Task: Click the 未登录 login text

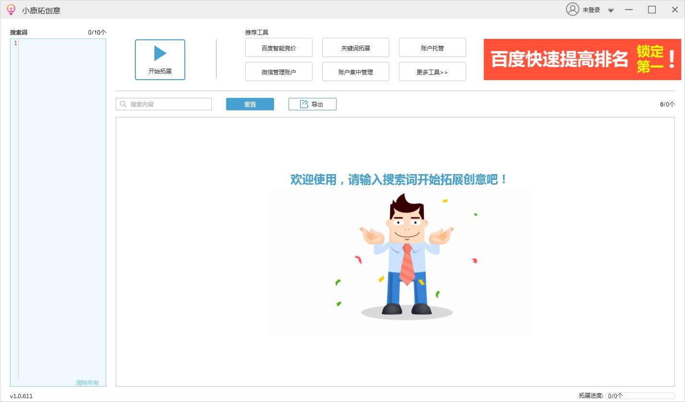Action: (x=591, y=10)
